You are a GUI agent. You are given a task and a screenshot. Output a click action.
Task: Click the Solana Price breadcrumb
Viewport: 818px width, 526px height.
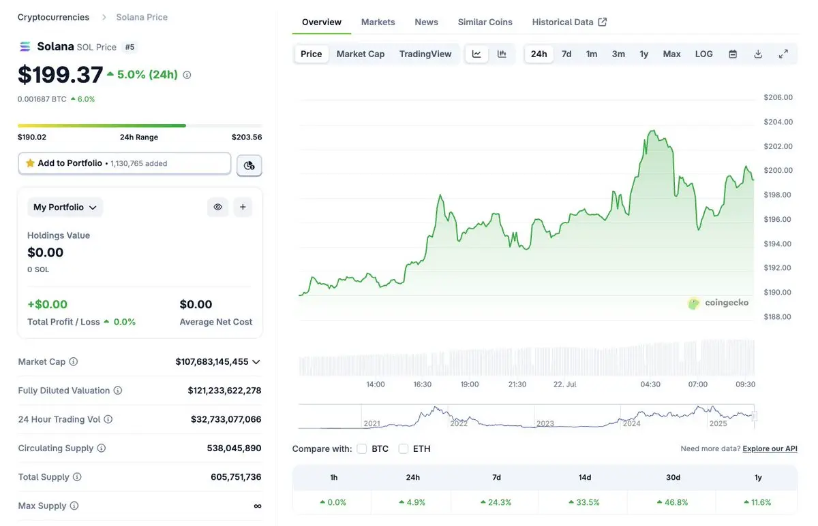coord(142,17)
